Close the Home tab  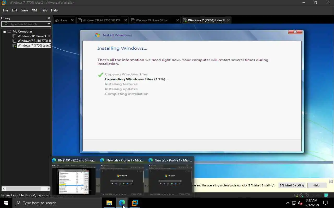pos(73,20)
